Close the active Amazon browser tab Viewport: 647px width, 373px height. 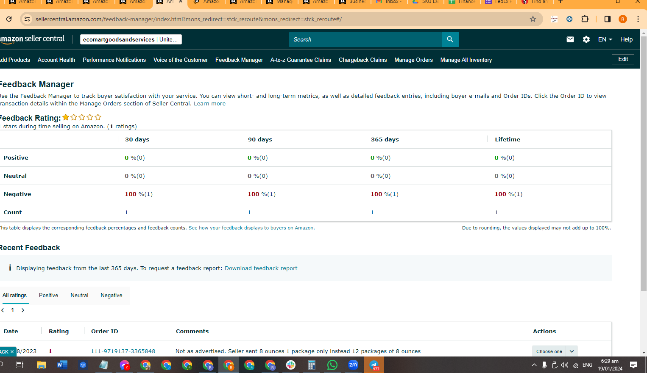coord(181,2)
